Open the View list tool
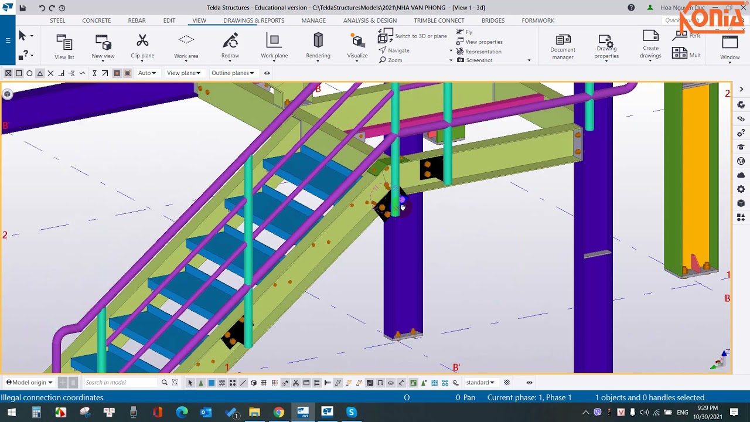The width and height of the screenshot is (750, 422). tap(64, 46)
